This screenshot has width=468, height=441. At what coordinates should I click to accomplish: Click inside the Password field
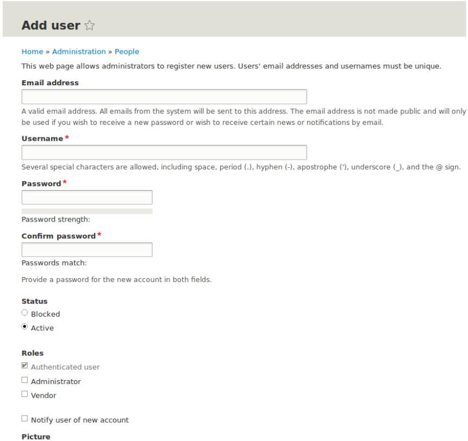pyautogui.click(x=86, y=197)
